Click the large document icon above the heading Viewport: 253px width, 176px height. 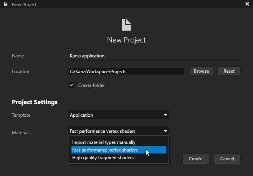[126, 25]
